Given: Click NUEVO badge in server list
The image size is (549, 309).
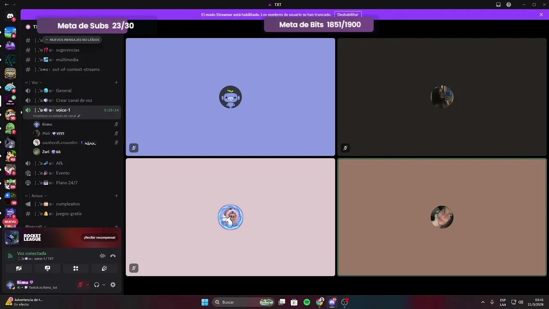Looking at the screenshot, I should pos(10,222).
